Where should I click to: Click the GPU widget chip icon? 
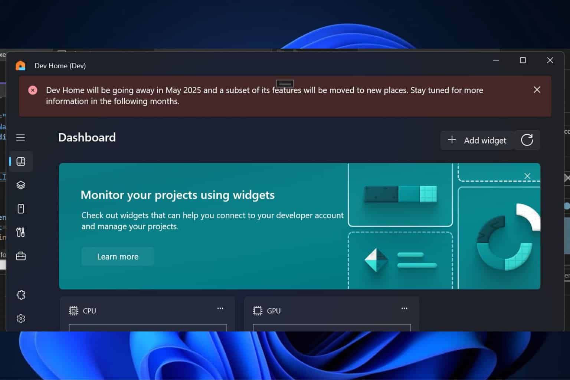click(x=258, y=311)
